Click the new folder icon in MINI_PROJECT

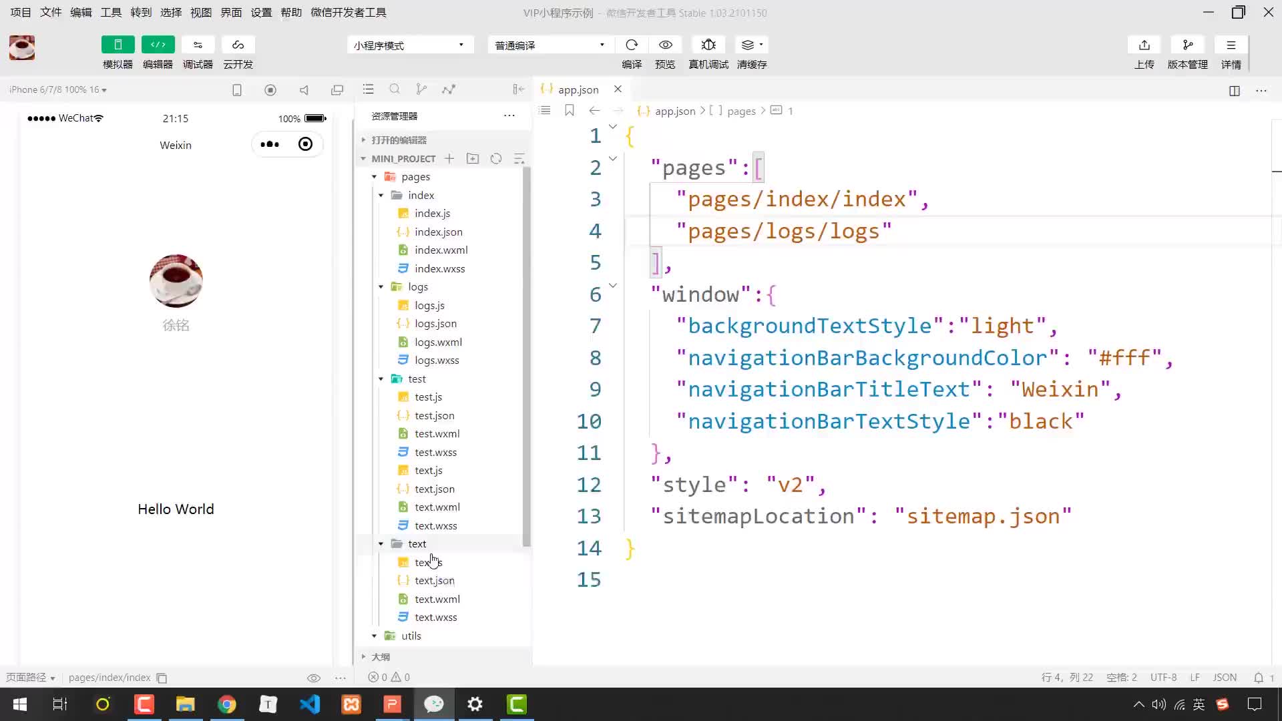(x=473, y=158)
